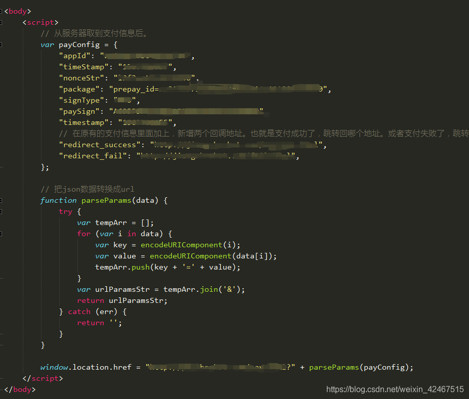Click the "prepay_id=" value text
The height and width of the screenshot is (399, 469).
click(136, 90)
